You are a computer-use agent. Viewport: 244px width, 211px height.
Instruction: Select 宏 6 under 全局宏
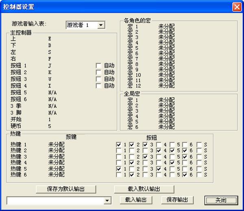click(x=151, y=127)
